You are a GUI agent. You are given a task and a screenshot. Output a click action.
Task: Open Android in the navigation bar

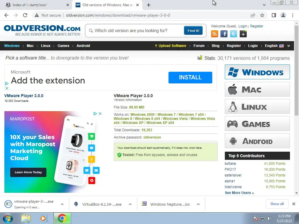83,46
